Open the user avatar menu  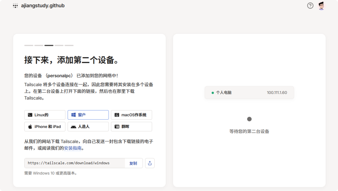pyautogui.click(x=321, y=6)
